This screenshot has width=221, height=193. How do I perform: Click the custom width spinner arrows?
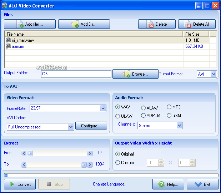point(161,163)
